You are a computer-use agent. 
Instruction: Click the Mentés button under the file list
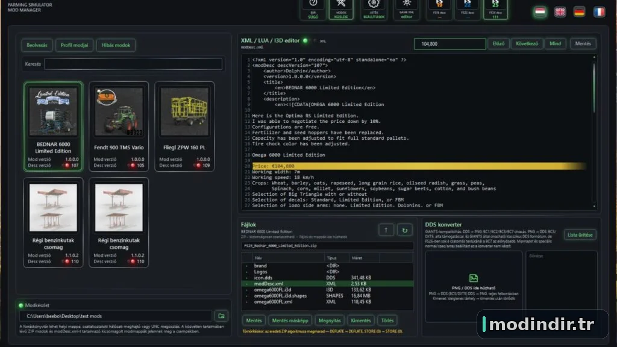coord(254,320)
